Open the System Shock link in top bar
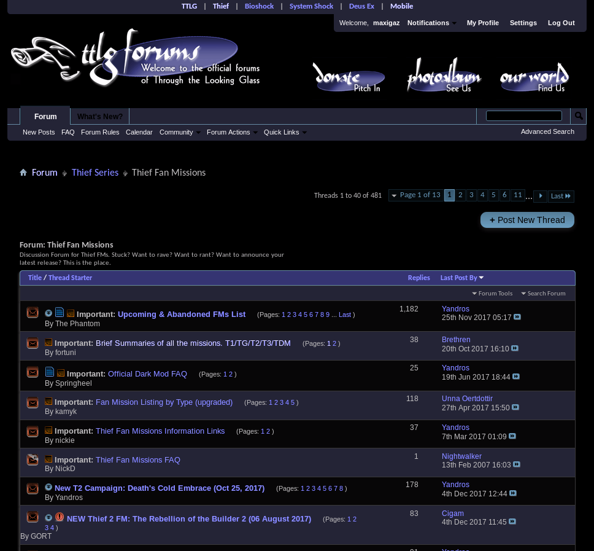Viewport: 594px width, 551px height. 311,6
